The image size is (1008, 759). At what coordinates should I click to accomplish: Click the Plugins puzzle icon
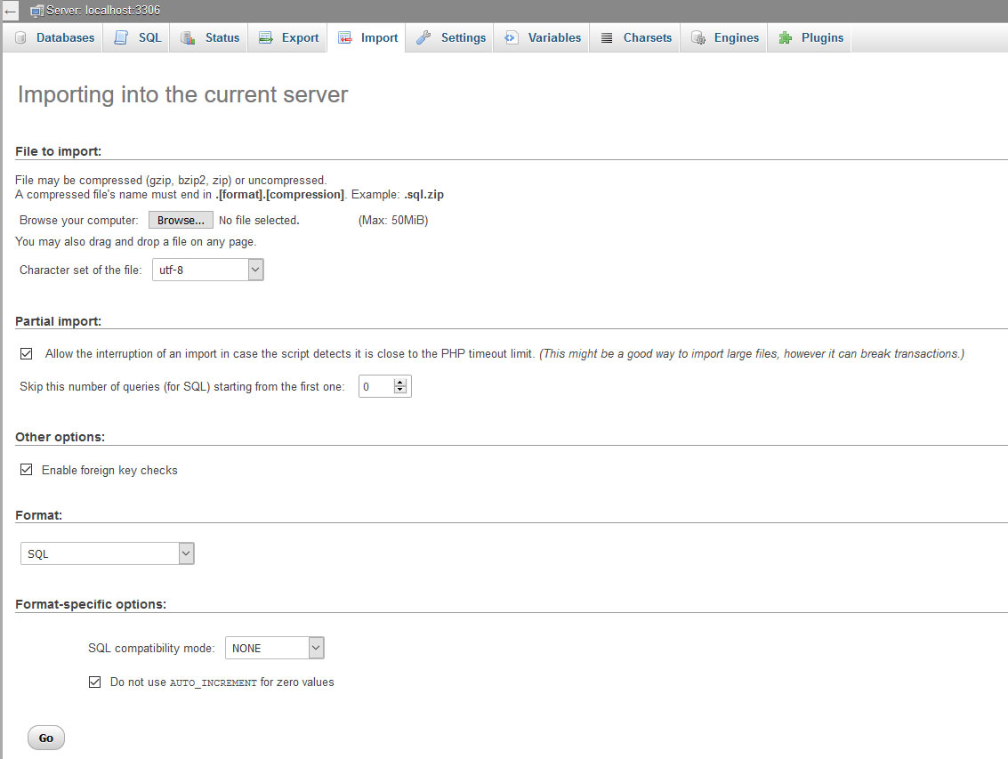coord(785,38)
